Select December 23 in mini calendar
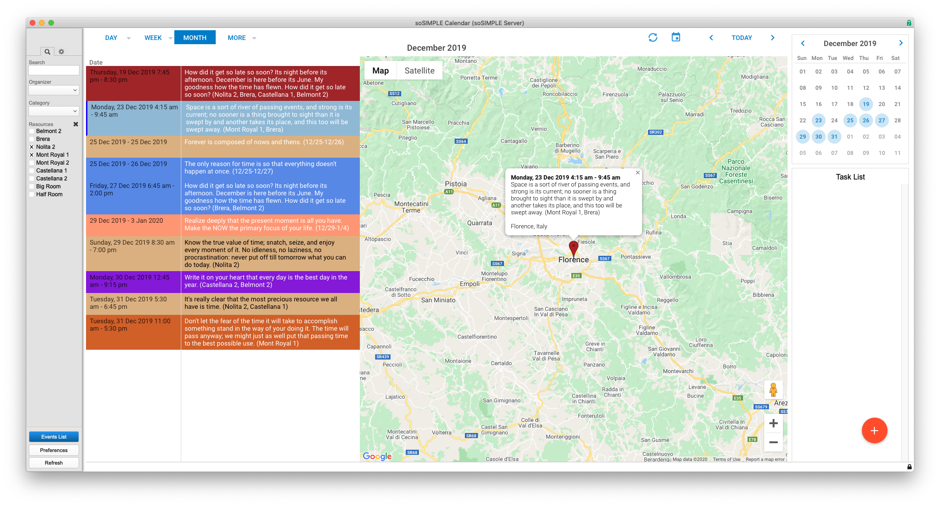This screenshot has height=506, width=940. coord(818,120)
